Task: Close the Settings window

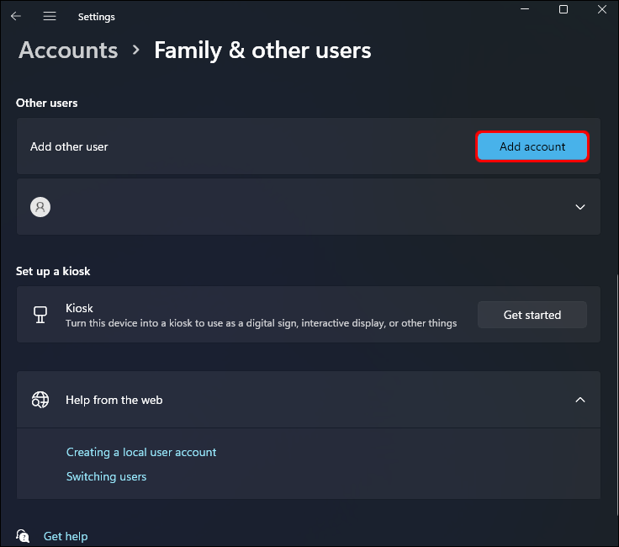Action: tap(602, 9)
